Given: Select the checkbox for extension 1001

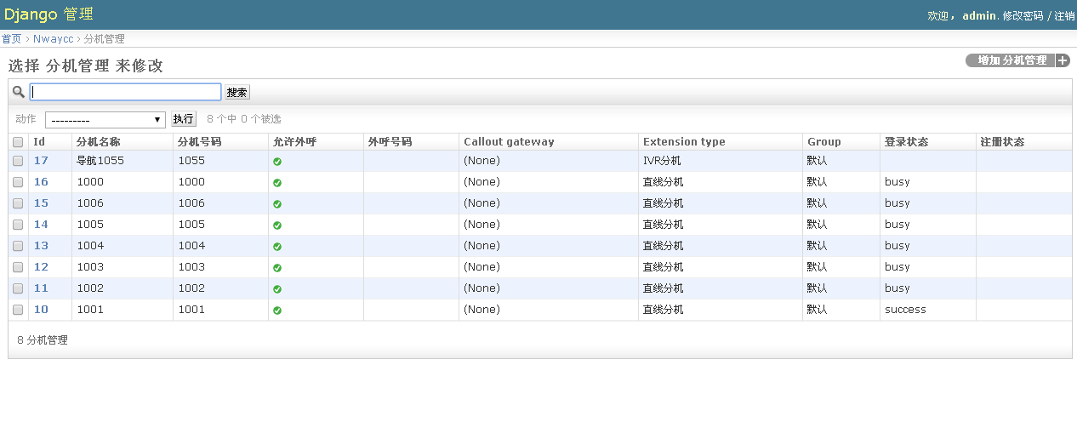Looking at the screenshot, I should coord(18,310).
